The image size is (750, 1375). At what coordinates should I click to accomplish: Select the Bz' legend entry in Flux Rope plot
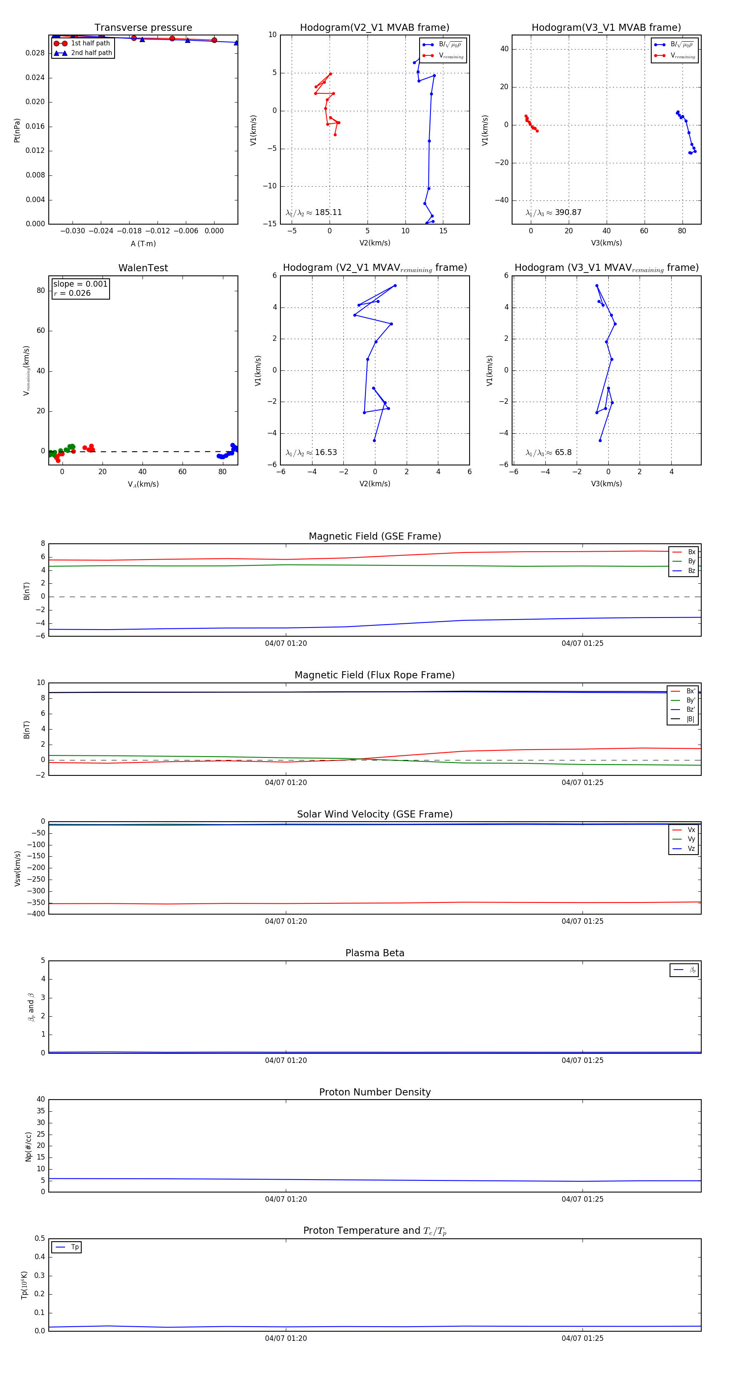click(683, 710)
